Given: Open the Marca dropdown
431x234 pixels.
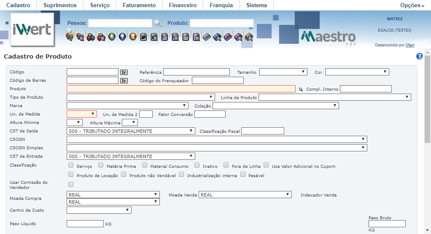Looking at the screenshot, I should (x=127, y=106).
